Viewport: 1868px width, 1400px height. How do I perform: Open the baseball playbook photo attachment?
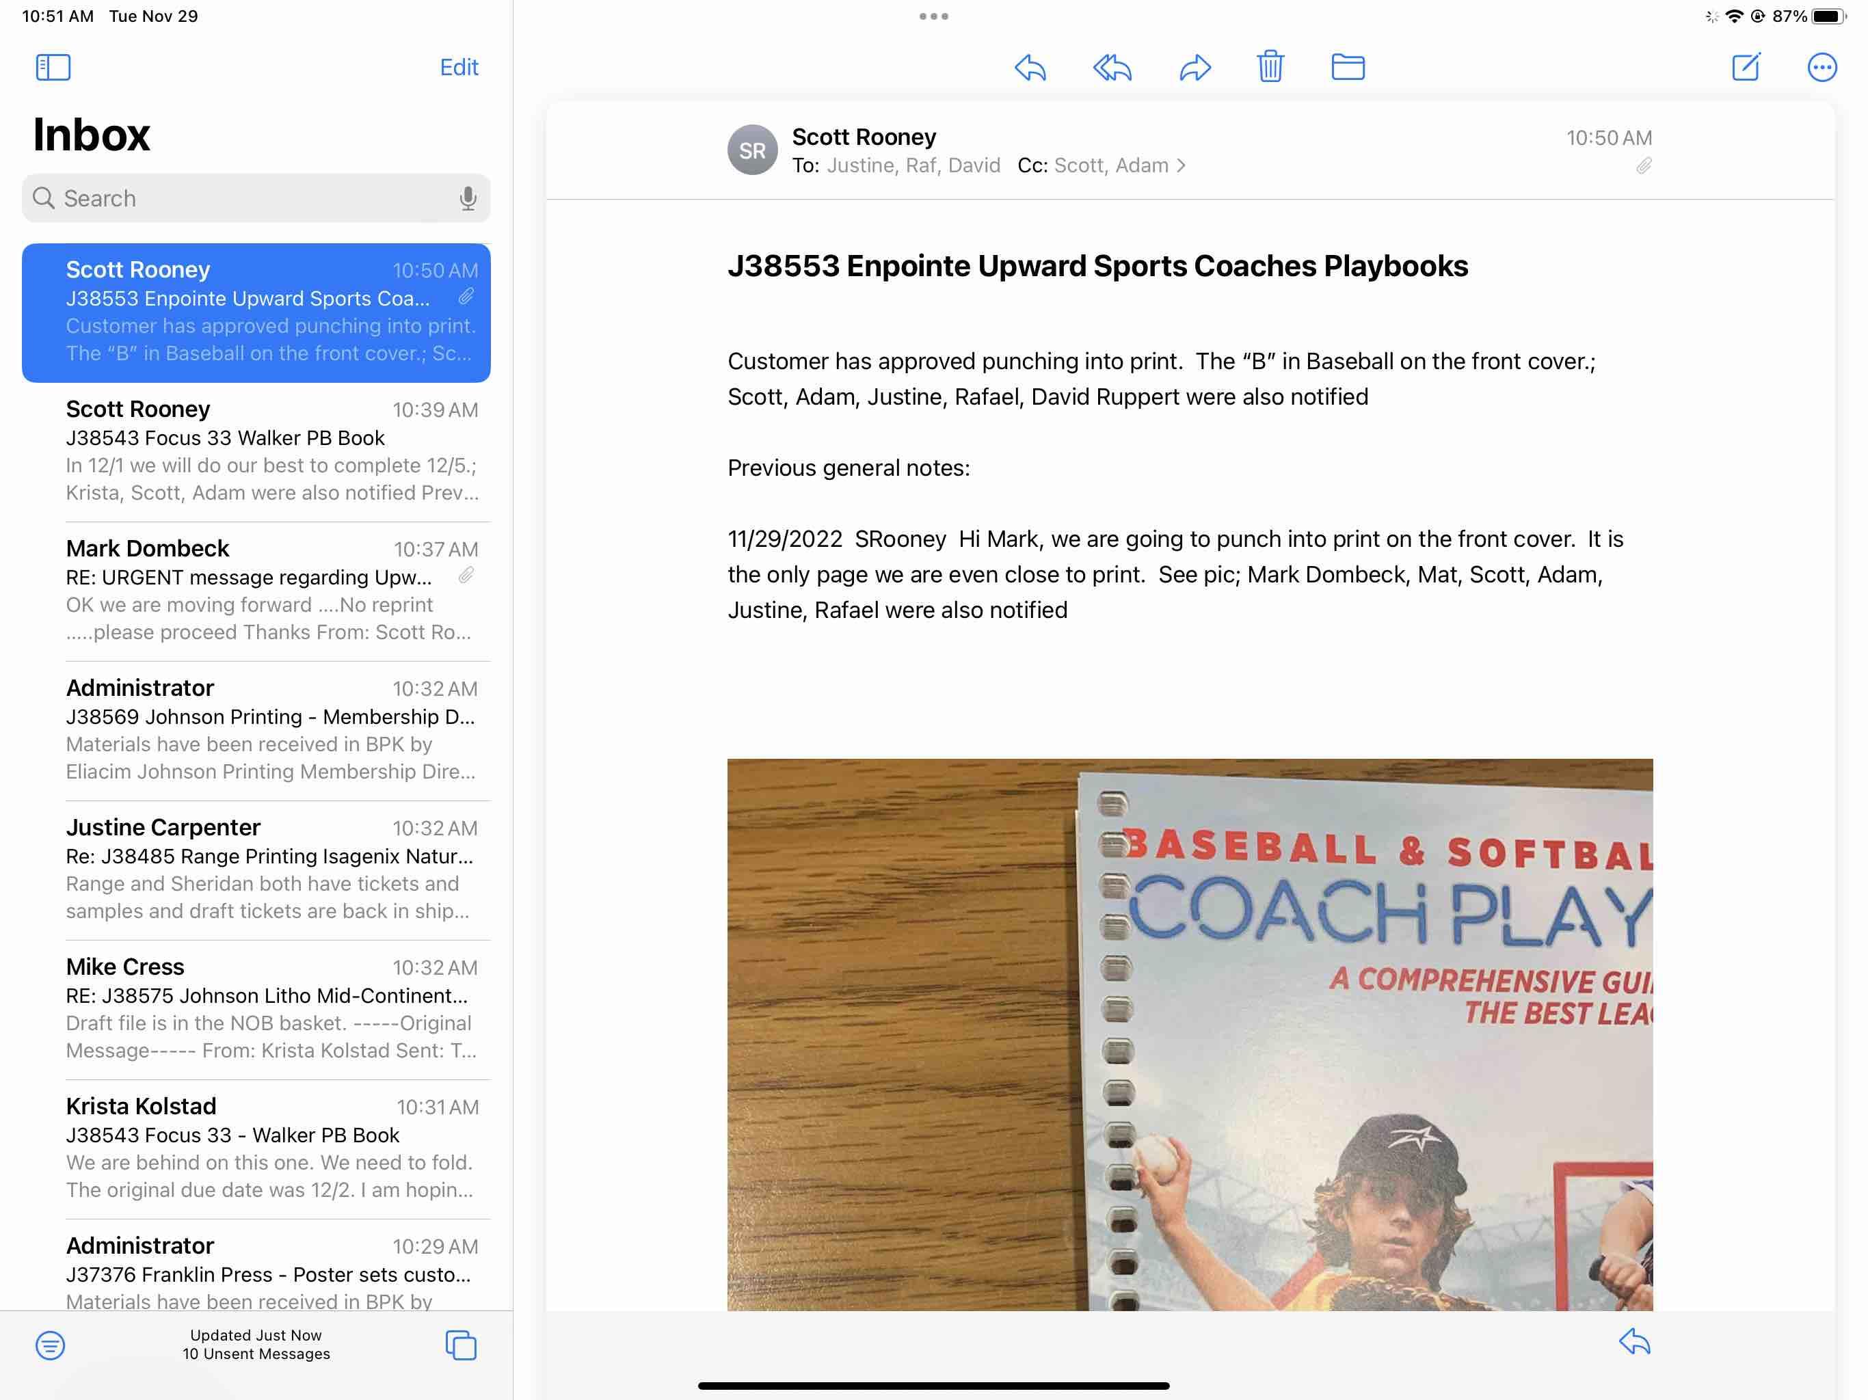(x=1189, y=1034)
